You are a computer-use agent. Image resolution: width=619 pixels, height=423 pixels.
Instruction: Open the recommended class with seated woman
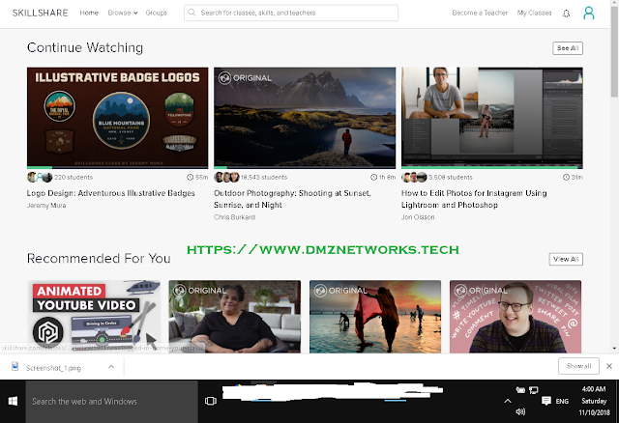(x=234, y=317)
